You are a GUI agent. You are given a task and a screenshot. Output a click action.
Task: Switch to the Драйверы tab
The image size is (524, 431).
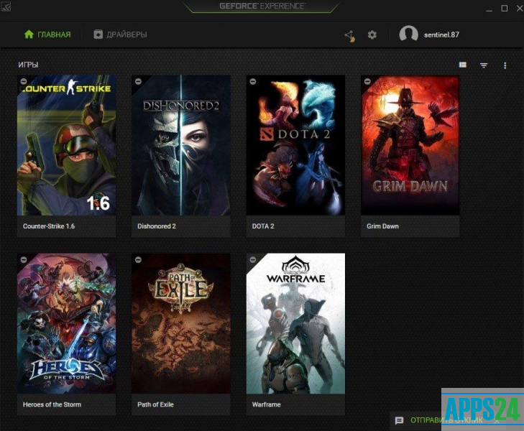(x=120, y=34)
